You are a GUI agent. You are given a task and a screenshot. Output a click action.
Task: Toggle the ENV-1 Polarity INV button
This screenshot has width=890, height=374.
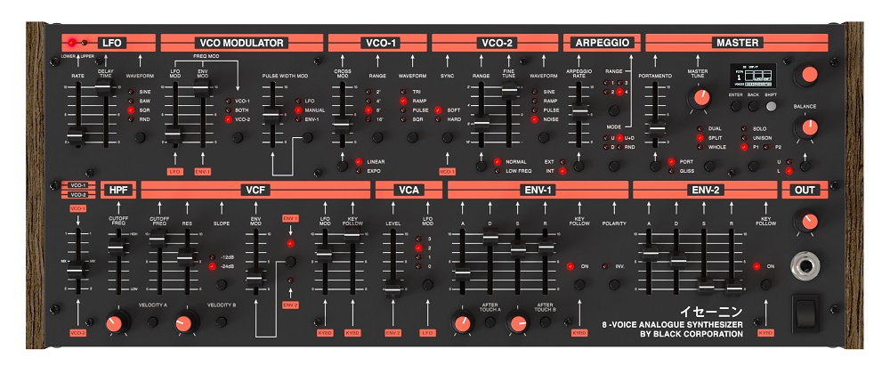(x=614, y=284)
